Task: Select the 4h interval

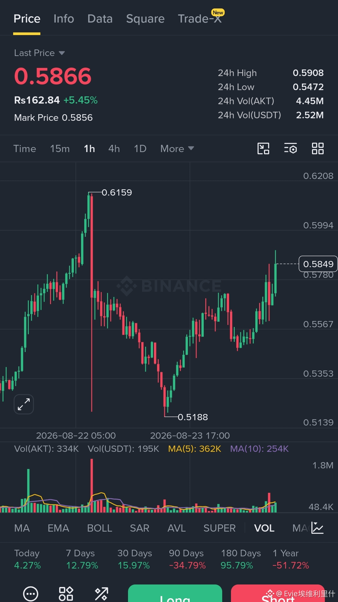Action: pos(114,149)
